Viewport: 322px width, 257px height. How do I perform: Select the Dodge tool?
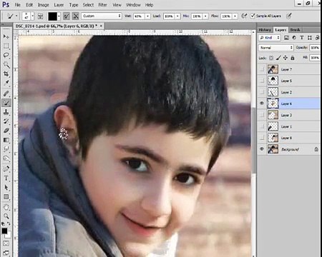tap(6, 158)
